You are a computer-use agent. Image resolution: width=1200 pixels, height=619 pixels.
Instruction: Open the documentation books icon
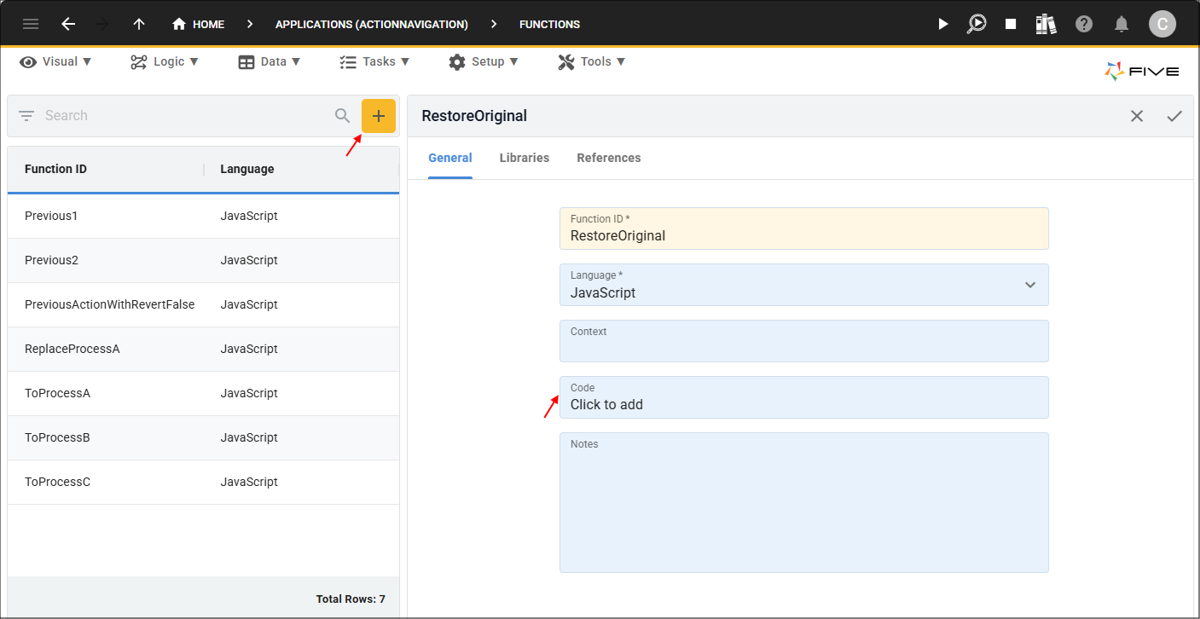(x=1046, y=24)
